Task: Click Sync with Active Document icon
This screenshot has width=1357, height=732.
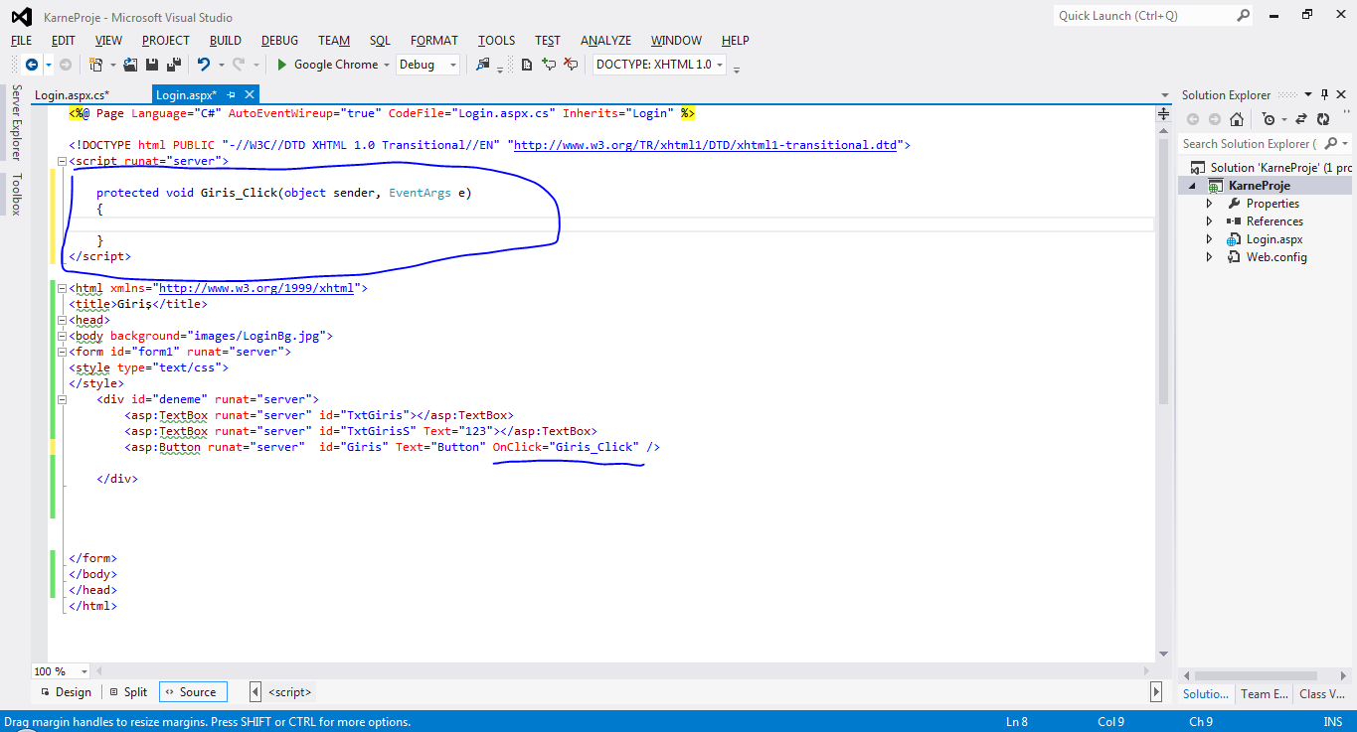Action: 1301,119
